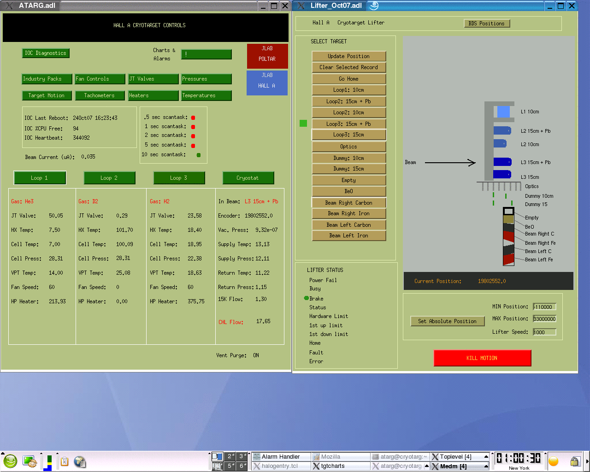
Task: Launch the desktop display settings icon in taskbar
Action: tap(30, 461)
